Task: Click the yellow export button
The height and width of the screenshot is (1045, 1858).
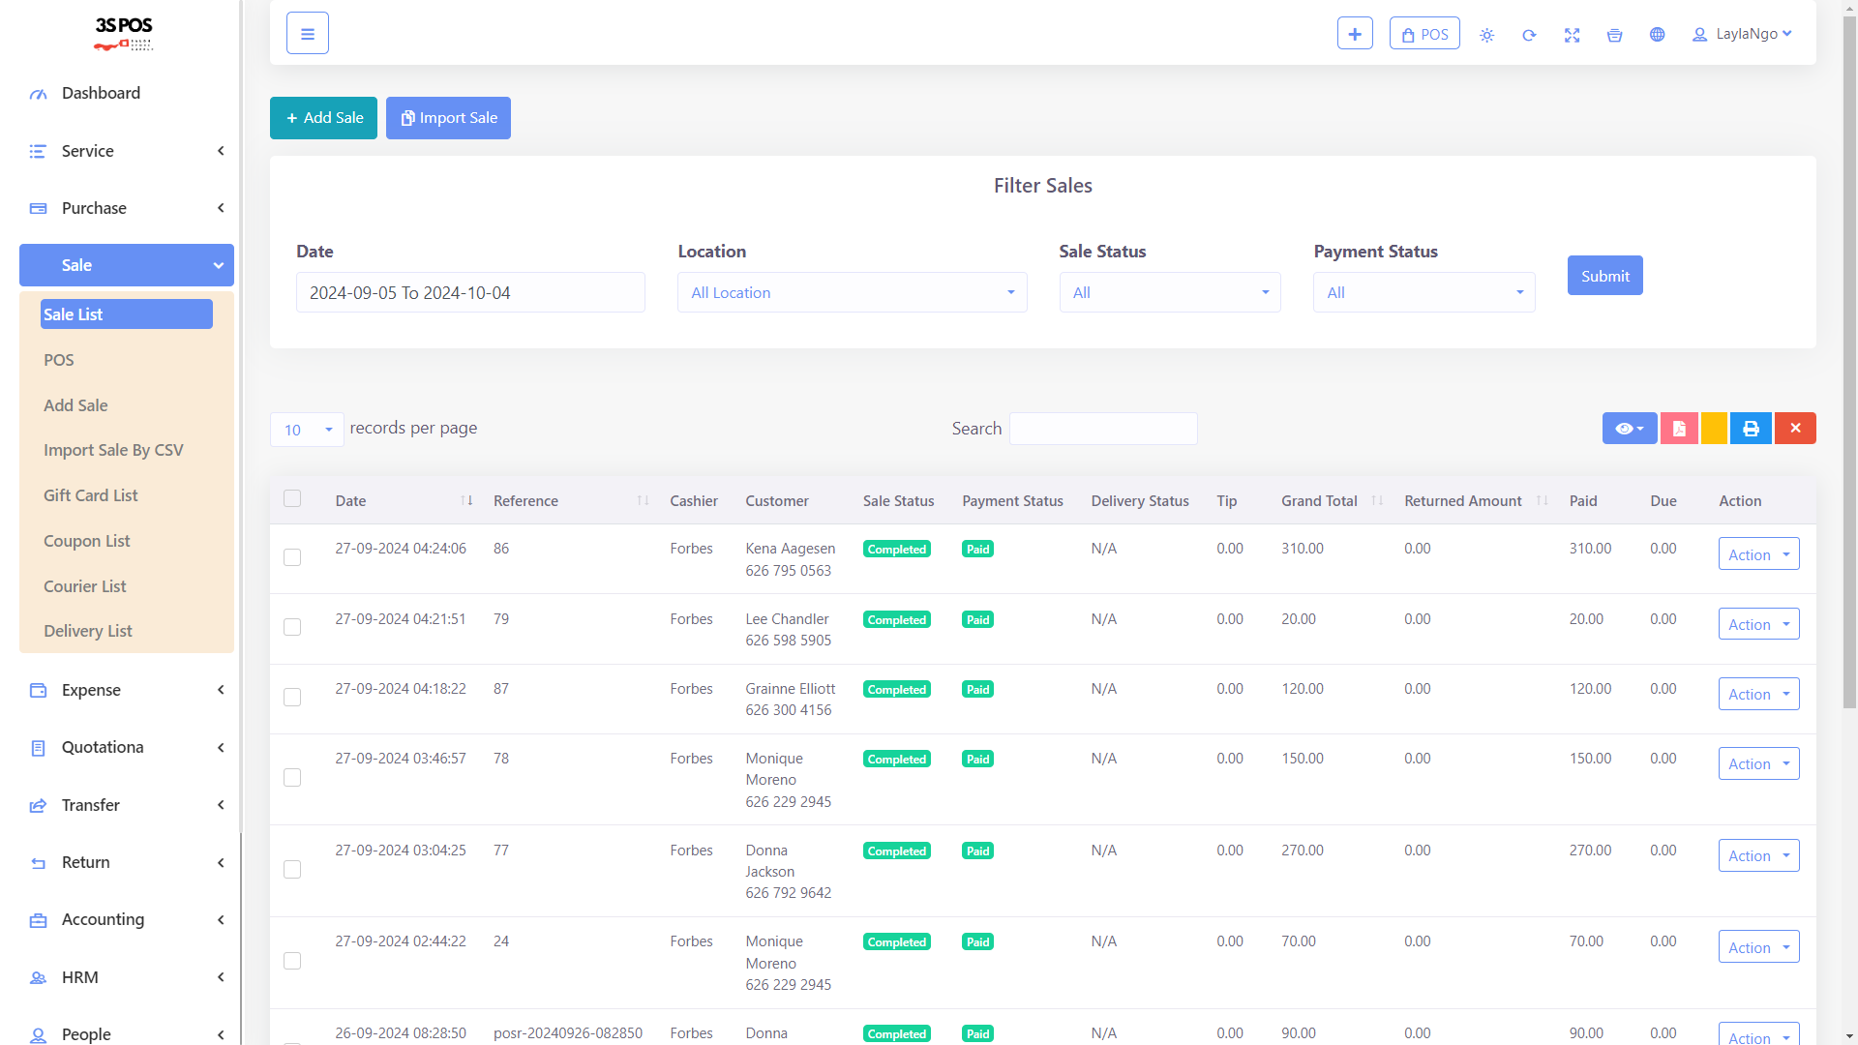Action: [x=1714, y=429]
